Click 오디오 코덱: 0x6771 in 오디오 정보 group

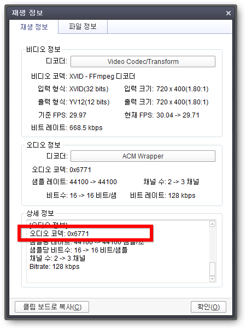61,169
